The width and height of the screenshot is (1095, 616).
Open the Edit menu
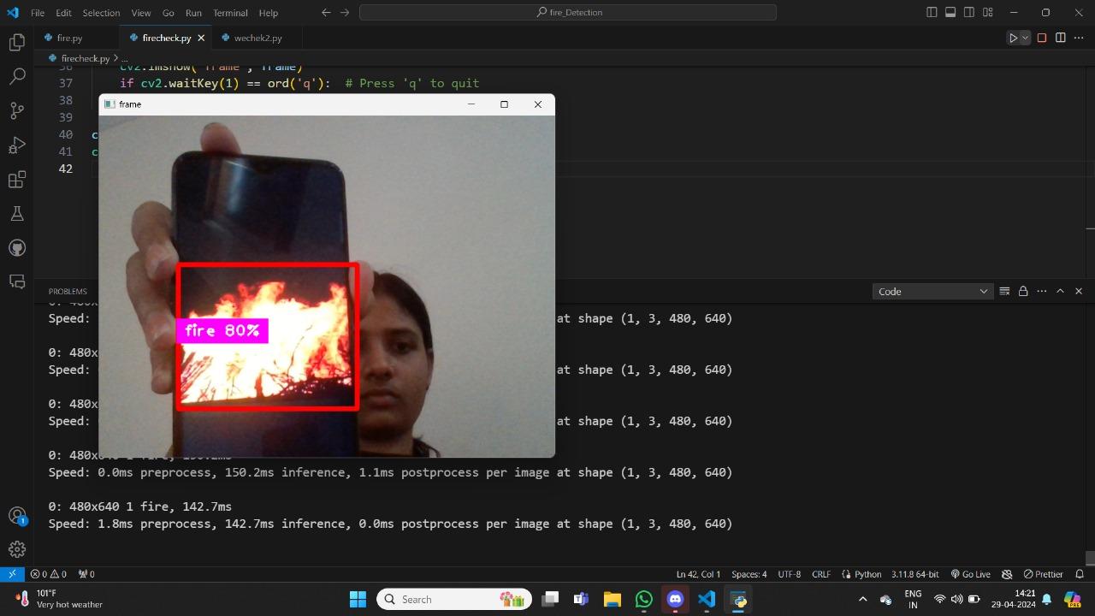pos(64,13)
